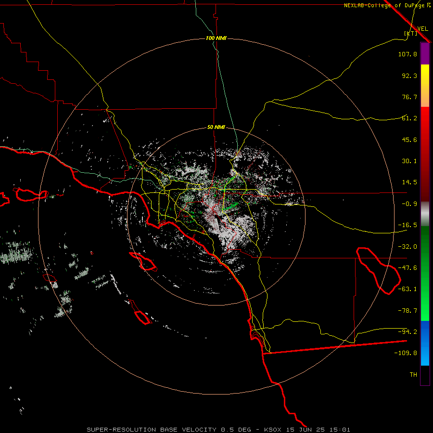Click the KSOX station identifier in caption
Screen dimensions: 433x433
point(273,430)
